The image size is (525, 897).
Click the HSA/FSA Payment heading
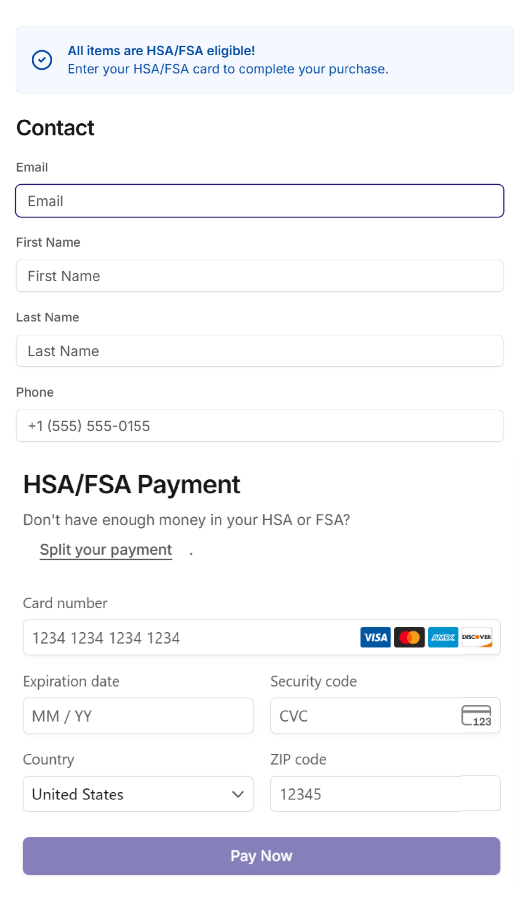pos(132,485)
